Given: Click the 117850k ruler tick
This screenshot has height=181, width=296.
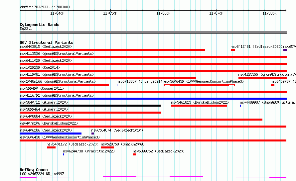Looking at the screenshot, I should (110, 13).
